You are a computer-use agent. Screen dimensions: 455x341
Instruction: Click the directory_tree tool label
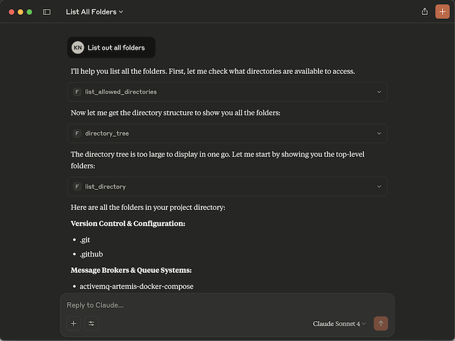pos(107,134)
